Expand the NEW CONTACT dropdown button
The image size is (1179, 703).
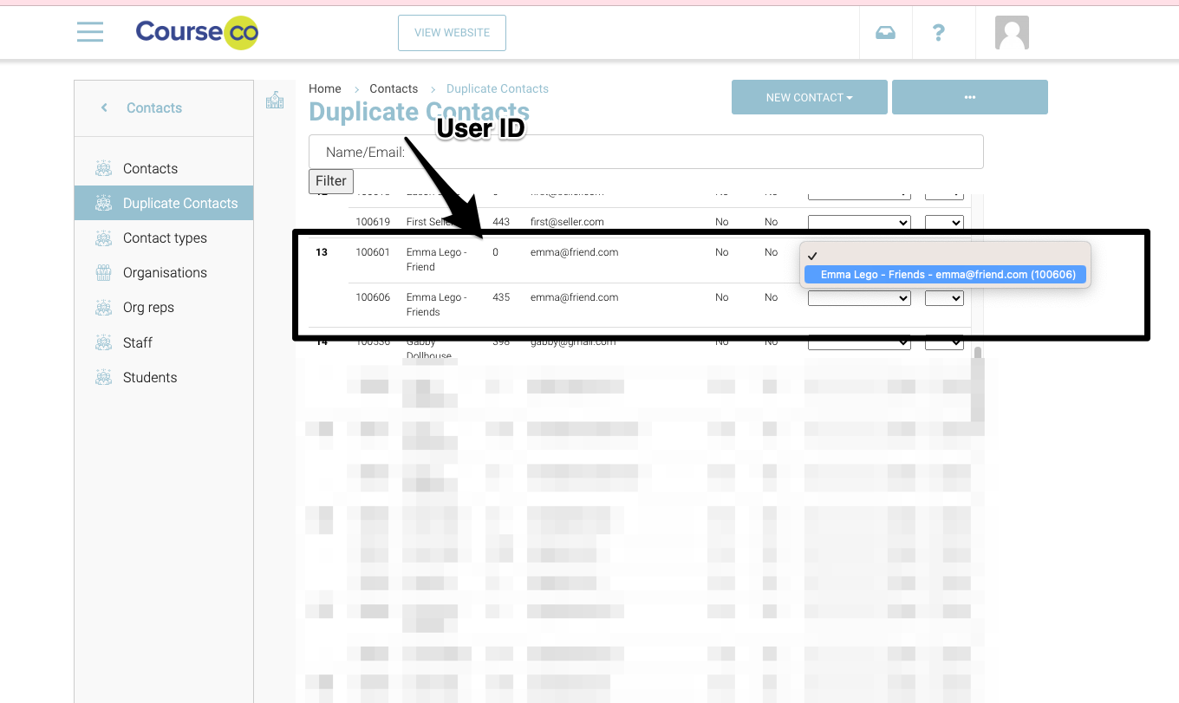pos(809,97)
